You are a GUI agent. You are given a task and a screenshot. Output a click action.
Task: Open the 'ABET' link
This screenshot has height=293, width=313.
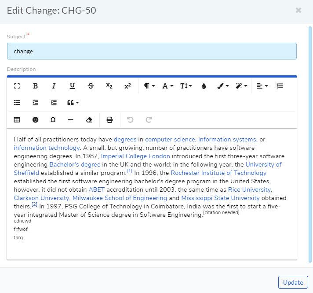point(97,189)
